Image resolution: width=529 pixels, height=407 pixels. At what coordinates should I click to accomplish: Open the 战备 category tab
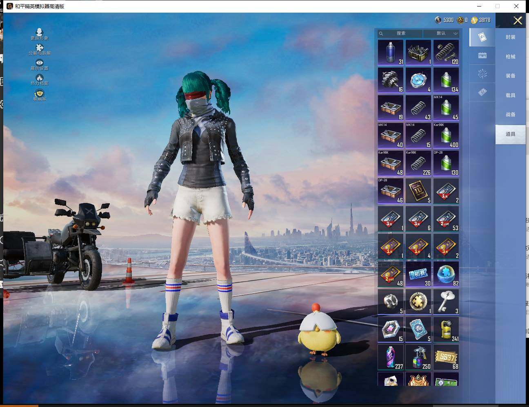[510, 114]
